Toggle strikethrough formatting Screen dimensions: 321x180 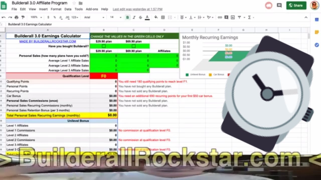click(x=140, y=17)
